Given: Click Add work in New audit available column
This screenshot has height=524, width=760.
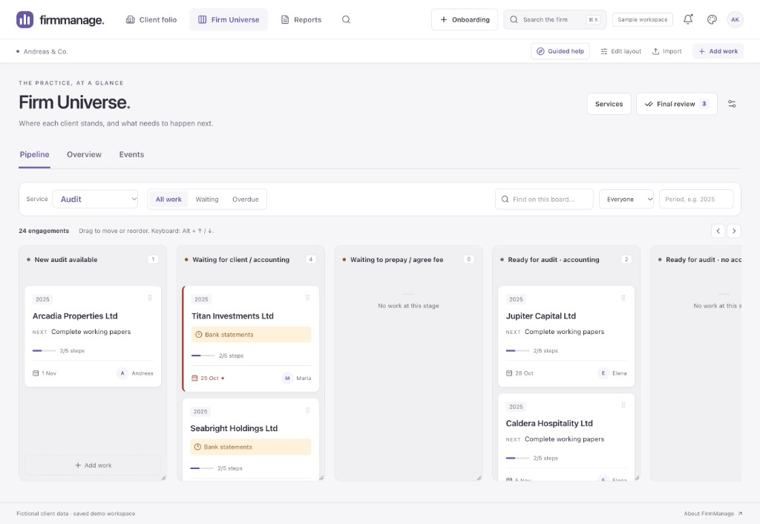Looking at the screenshot, I should coord(93,465).
